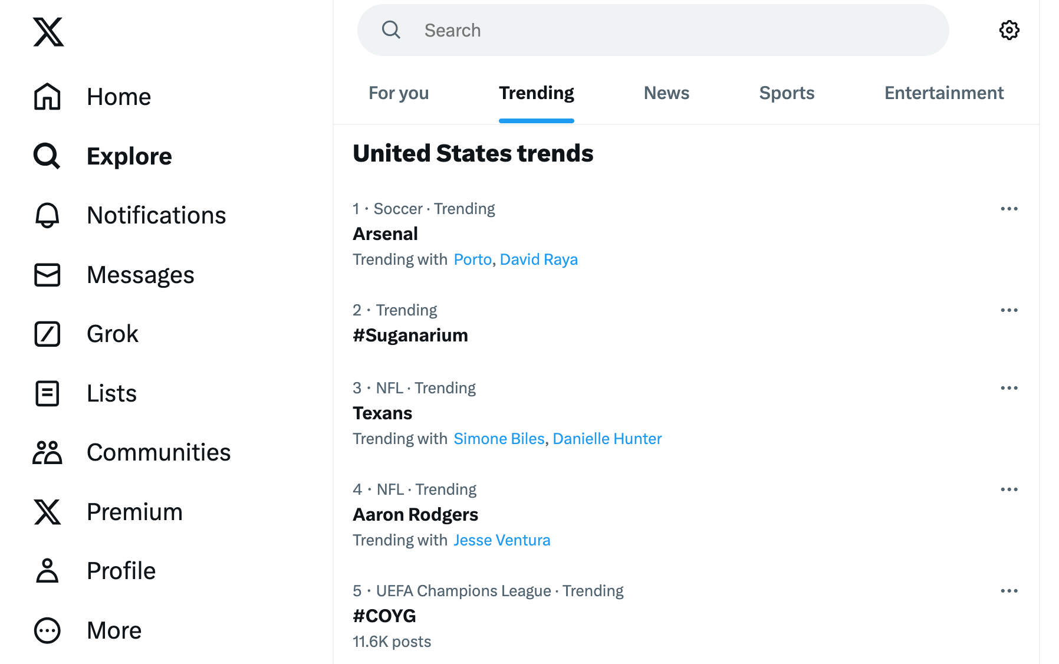Screen dimensions: 1059x664
Task: Open more options for the #COYG trend
Action: pyautogui.click(x=1010, y=590)
